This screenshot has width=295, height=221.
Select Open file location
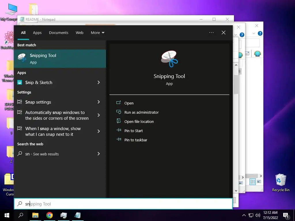click(139, 121)
